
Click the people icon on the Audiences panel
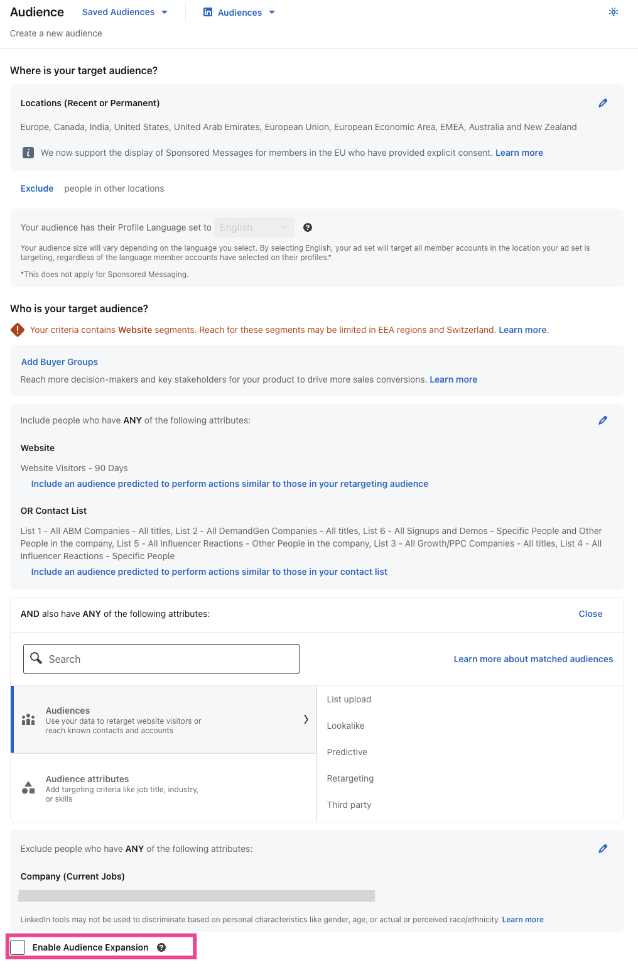click(28, 720)
